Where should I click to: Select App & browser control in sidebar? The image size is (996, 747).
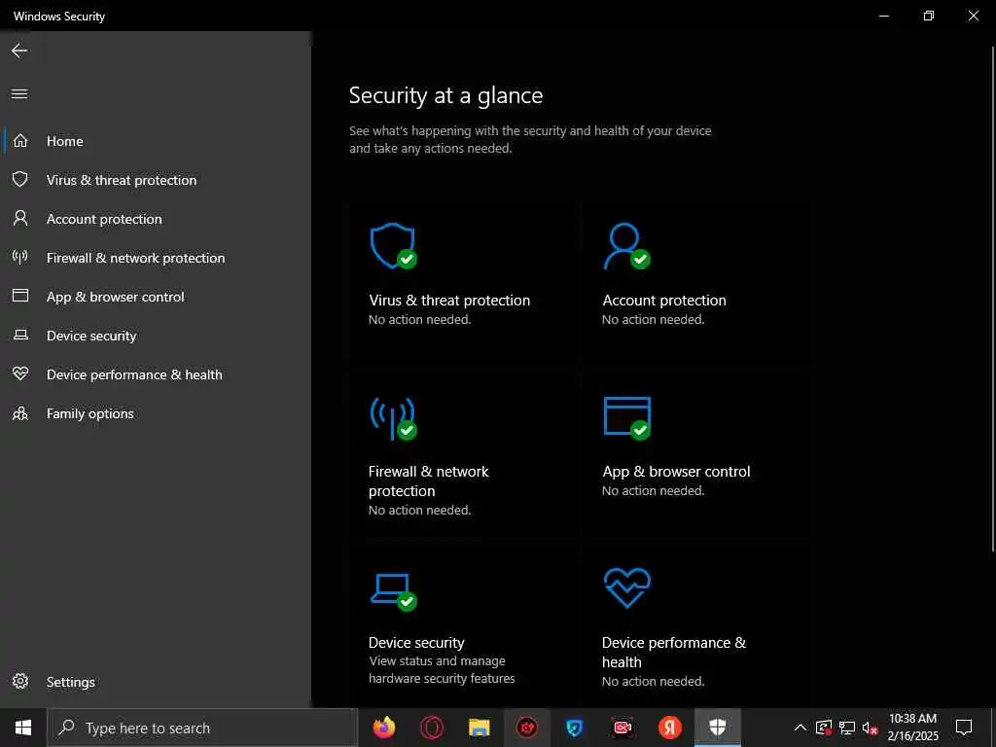[115, 297]
